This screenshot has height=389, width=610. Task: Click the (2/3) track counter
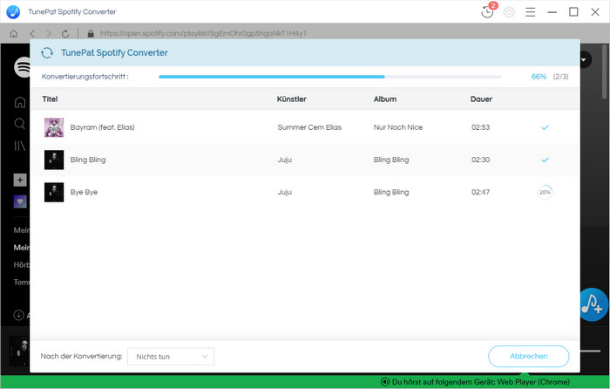tap(560, 77)
